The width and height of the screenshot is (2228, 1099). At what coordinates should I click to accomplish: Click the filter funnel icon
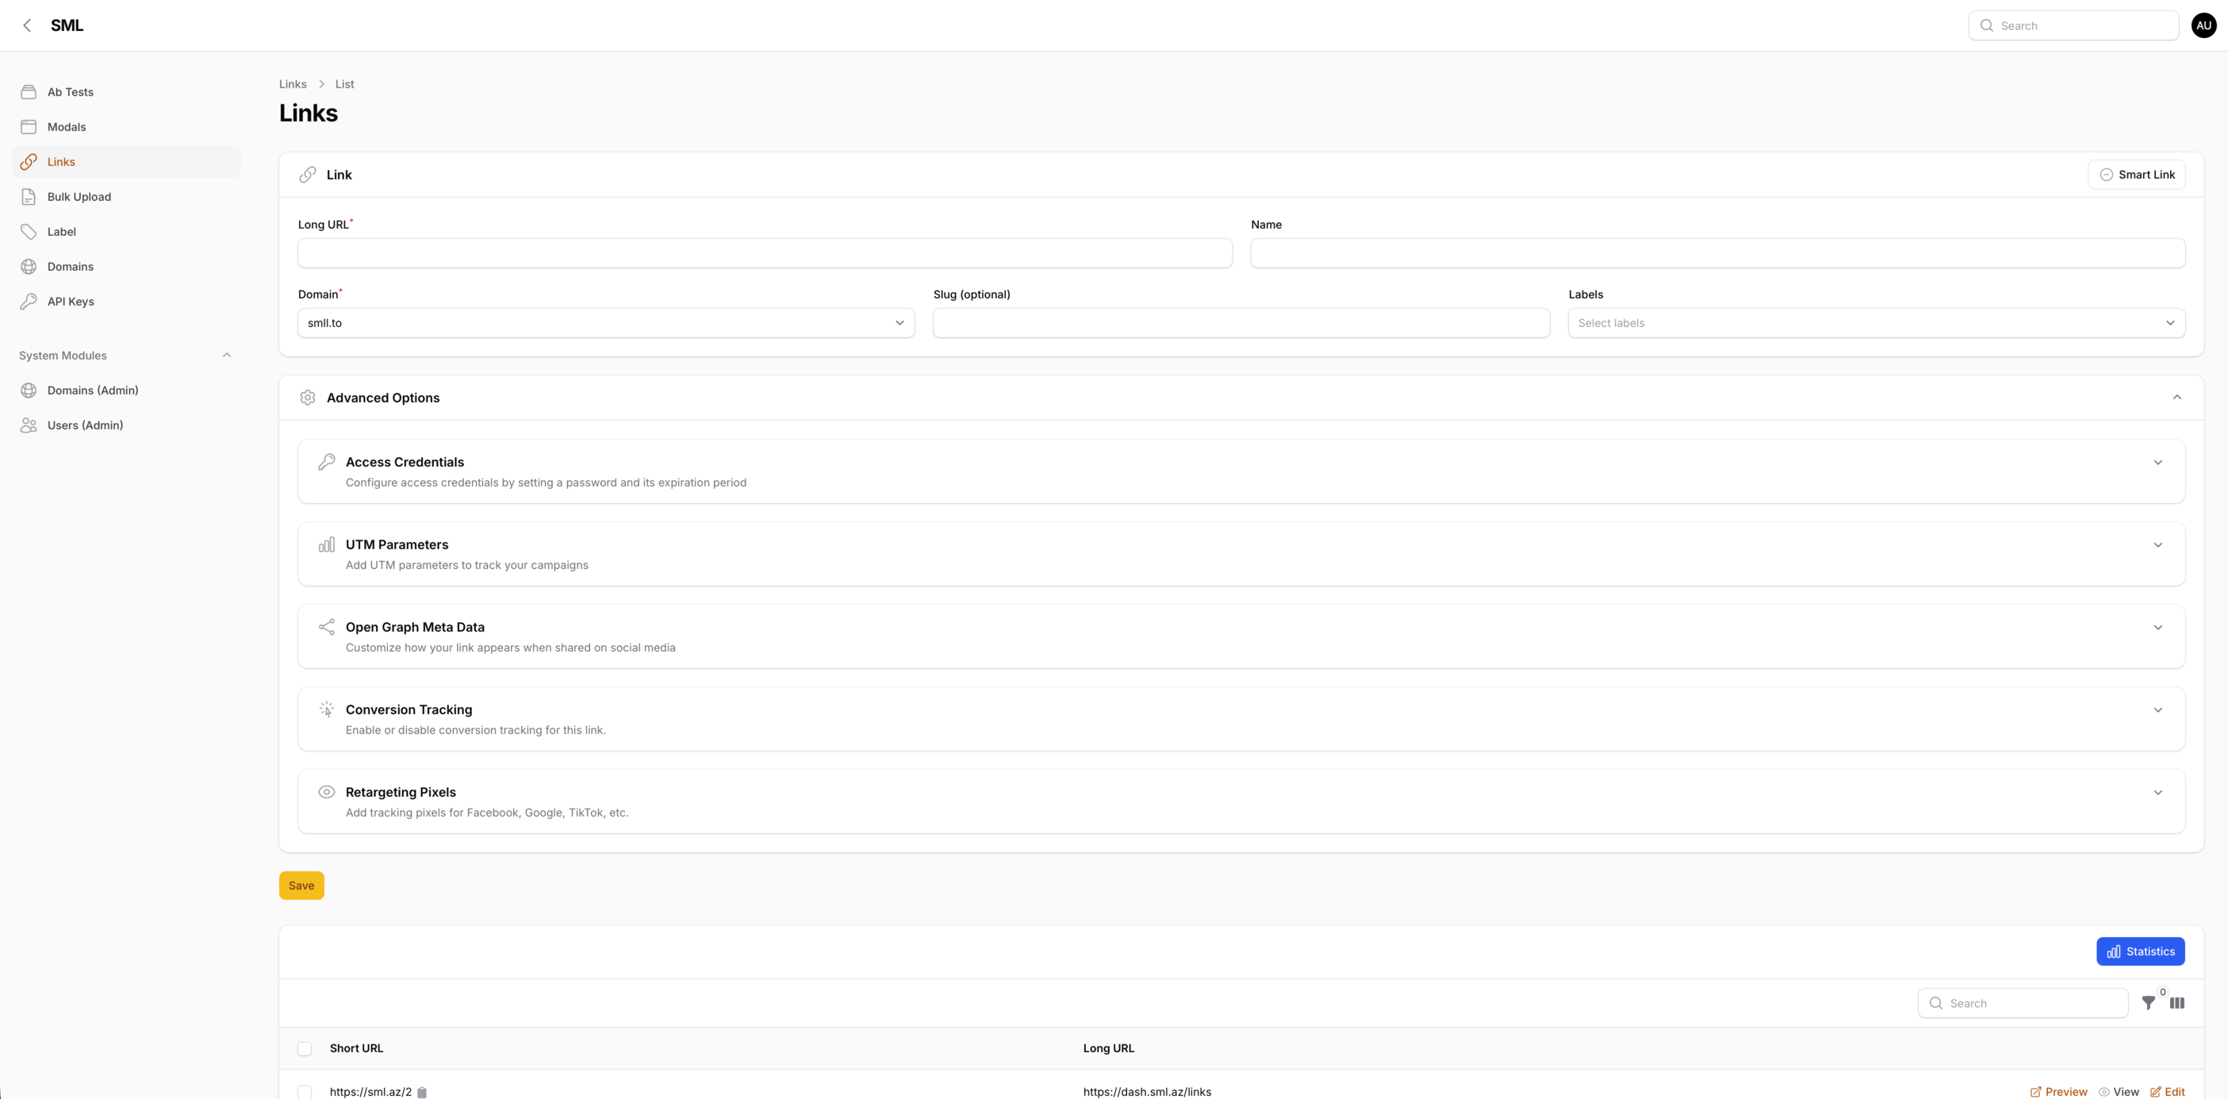pos(2149,1003)
